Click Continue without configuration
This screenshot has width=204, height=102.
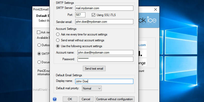point(114,99)
